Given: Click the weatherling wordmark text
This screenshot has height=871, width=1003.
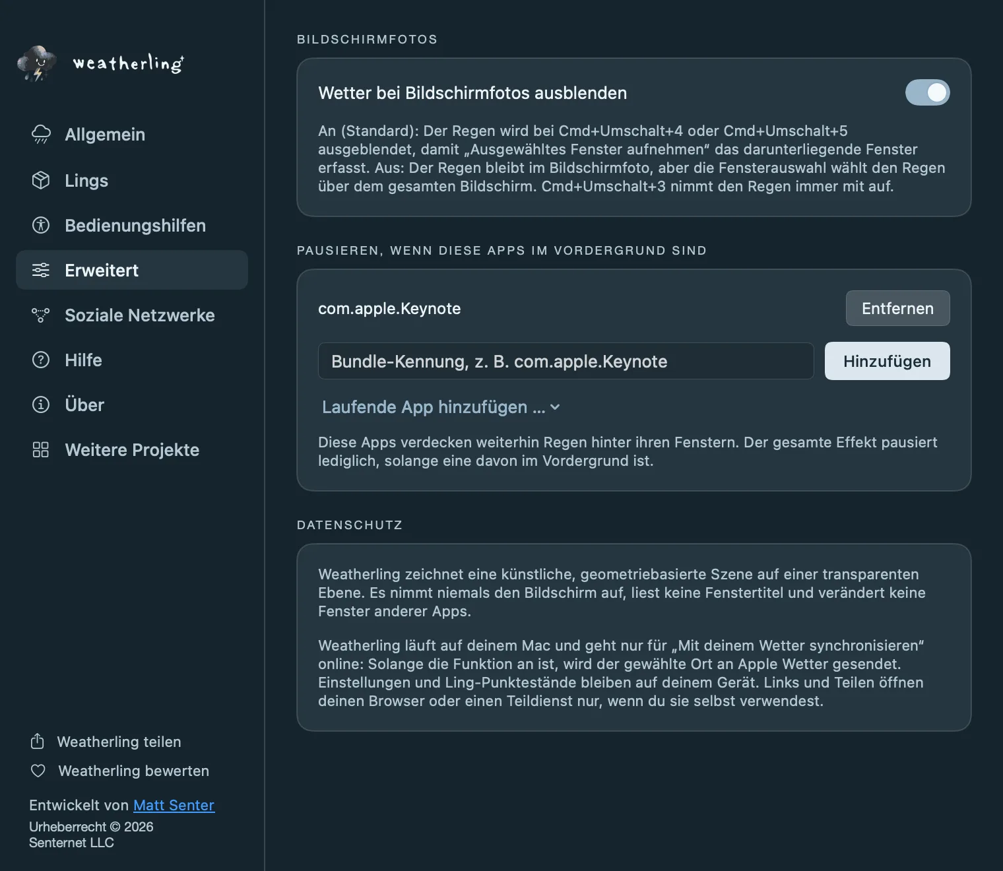Looking at the screenshot, I should point(128,63).
